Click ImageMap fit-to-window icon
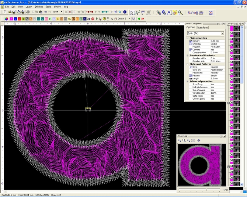 coord(193,140)
